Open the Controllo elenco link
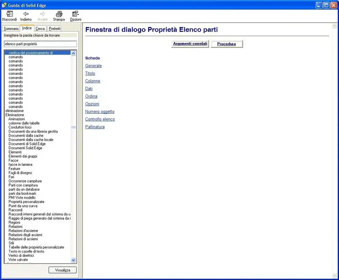The image size is (339, 280). coord(100,119)
